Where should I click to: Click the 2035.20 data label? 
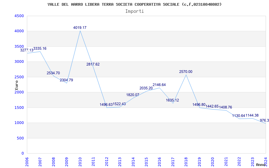(146, 88)
